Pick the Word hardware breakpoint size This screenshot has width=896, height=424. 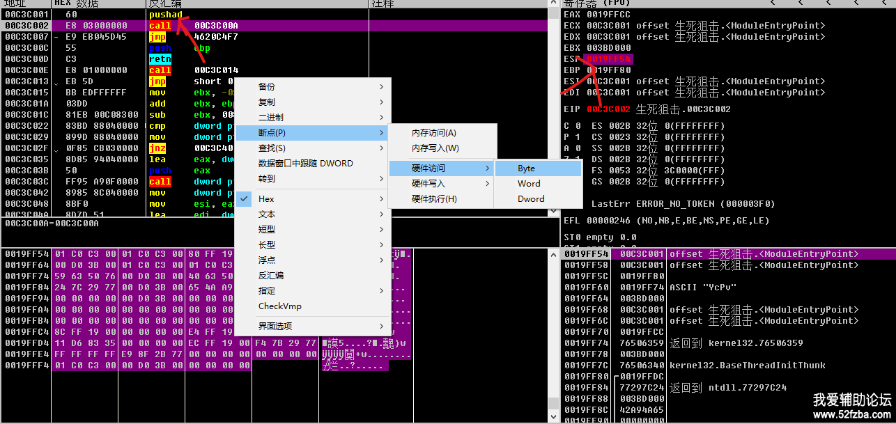point(529,184)
